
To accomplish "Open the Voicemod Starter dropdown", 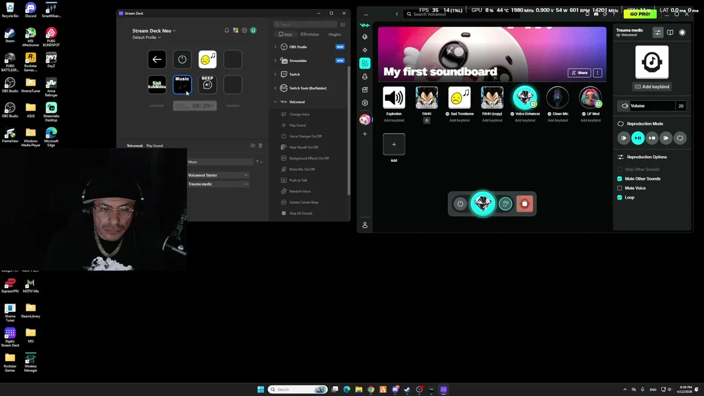I will pos(218,175).
